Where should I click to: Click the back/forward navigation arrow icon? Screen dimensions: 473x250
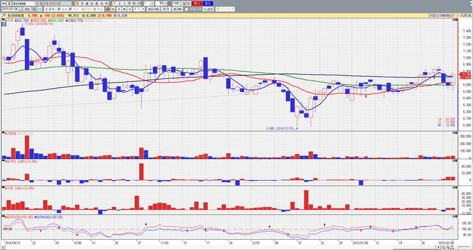click(x=3, y=4)
